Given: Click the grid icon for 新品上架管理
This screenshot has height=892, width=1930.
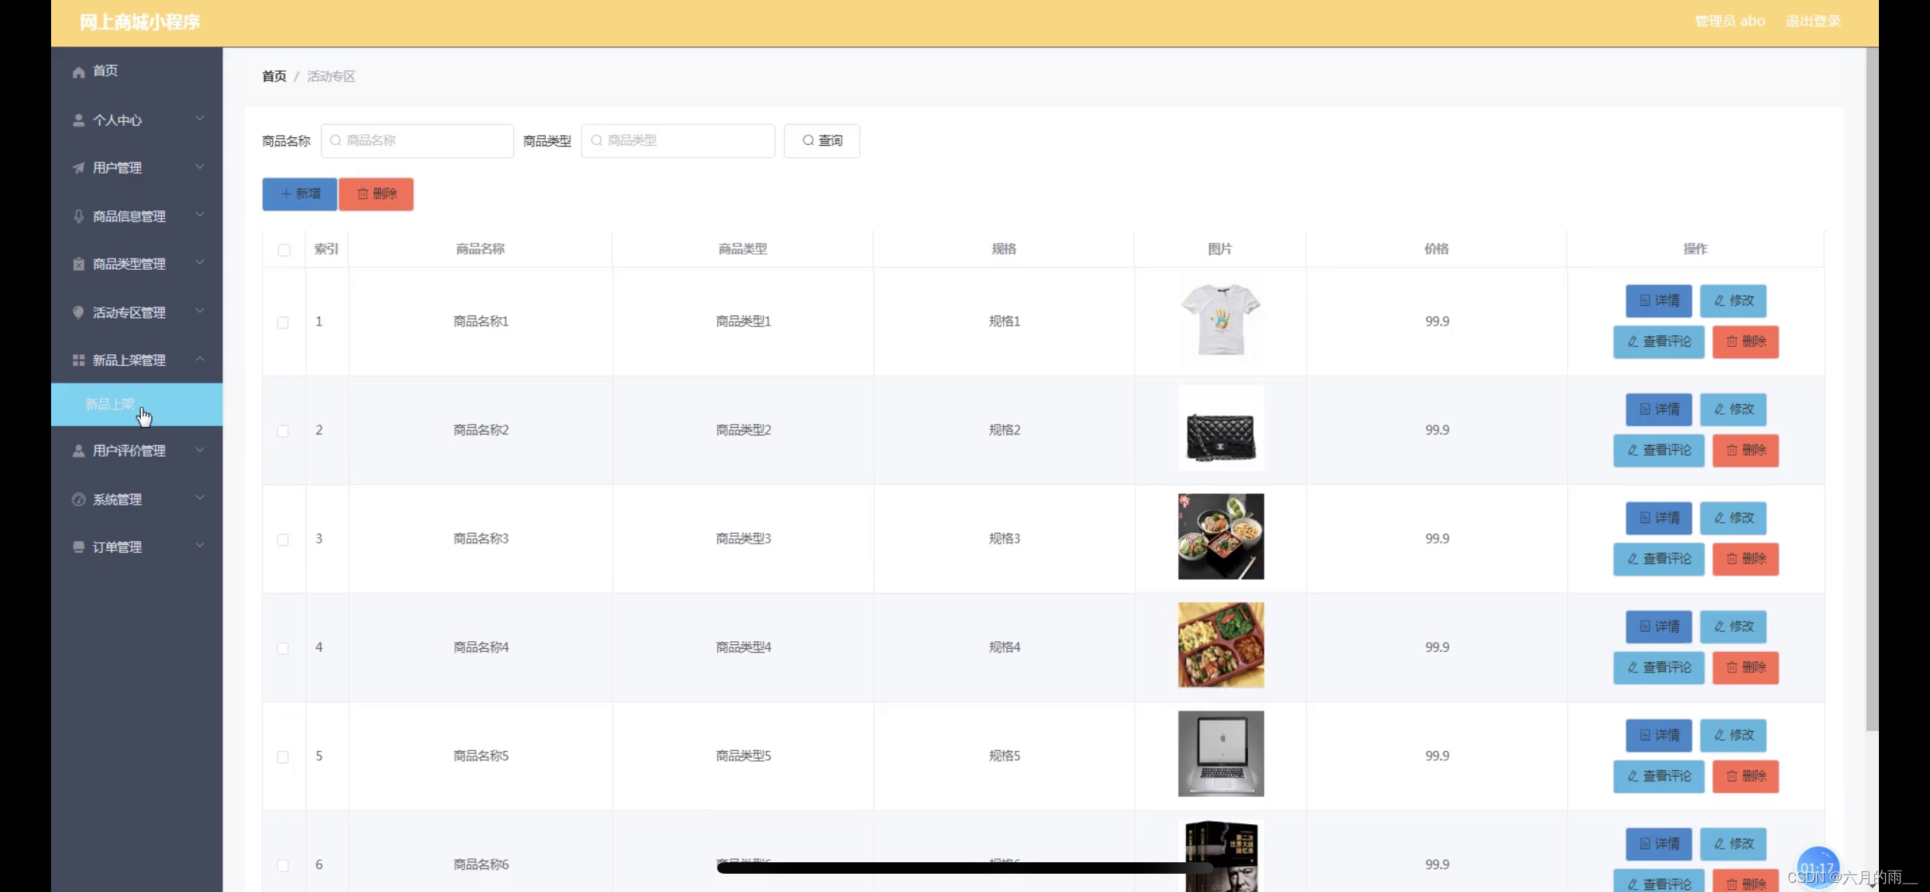Looking at the screenshot, I should pyautogui.click(x=79, y=360).
